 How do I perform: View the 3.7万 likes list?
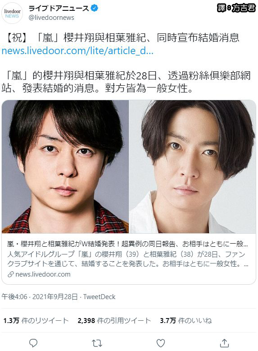[186, 321]
